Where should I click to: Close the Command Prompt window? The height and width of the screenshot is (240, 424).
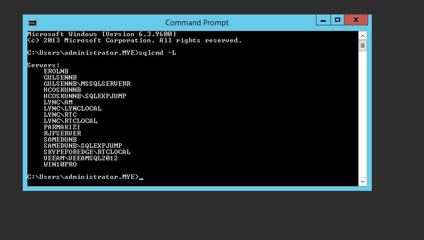point(356,20)
